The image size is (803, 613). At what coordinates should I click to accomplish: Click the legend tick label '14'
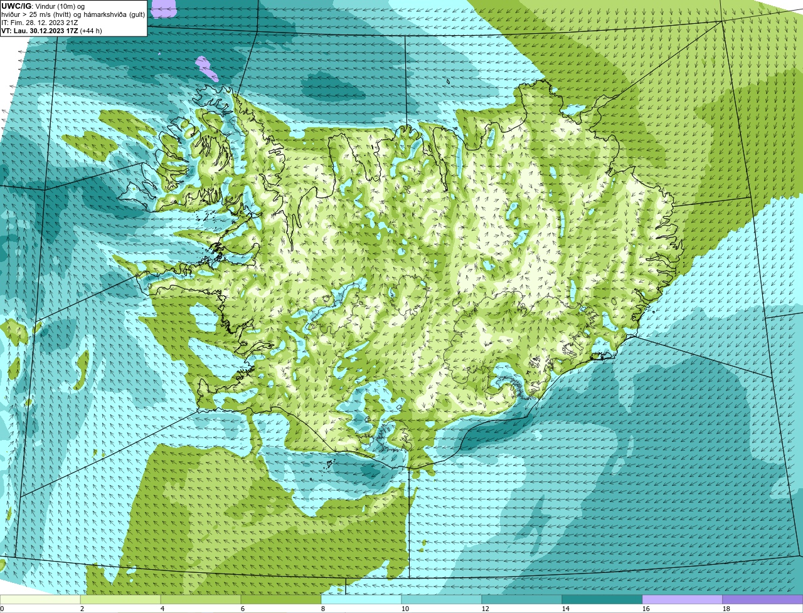pos(566,609)
